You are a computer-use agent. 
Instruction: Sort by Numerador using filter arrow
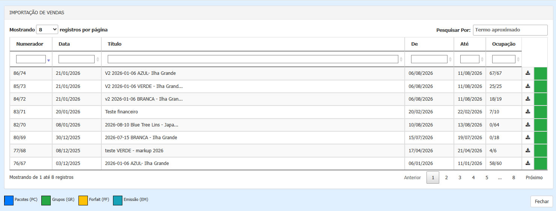48,60
